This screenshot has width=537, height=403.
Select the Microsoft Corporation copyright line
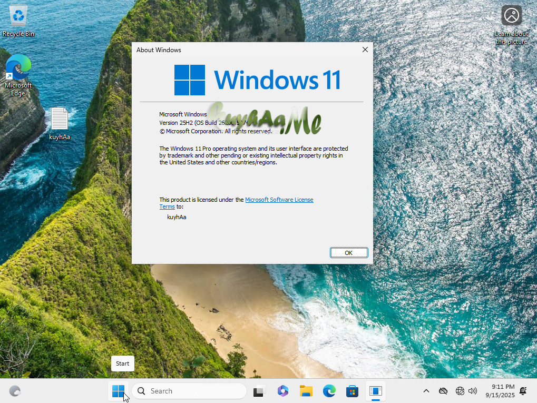point(216,131)
